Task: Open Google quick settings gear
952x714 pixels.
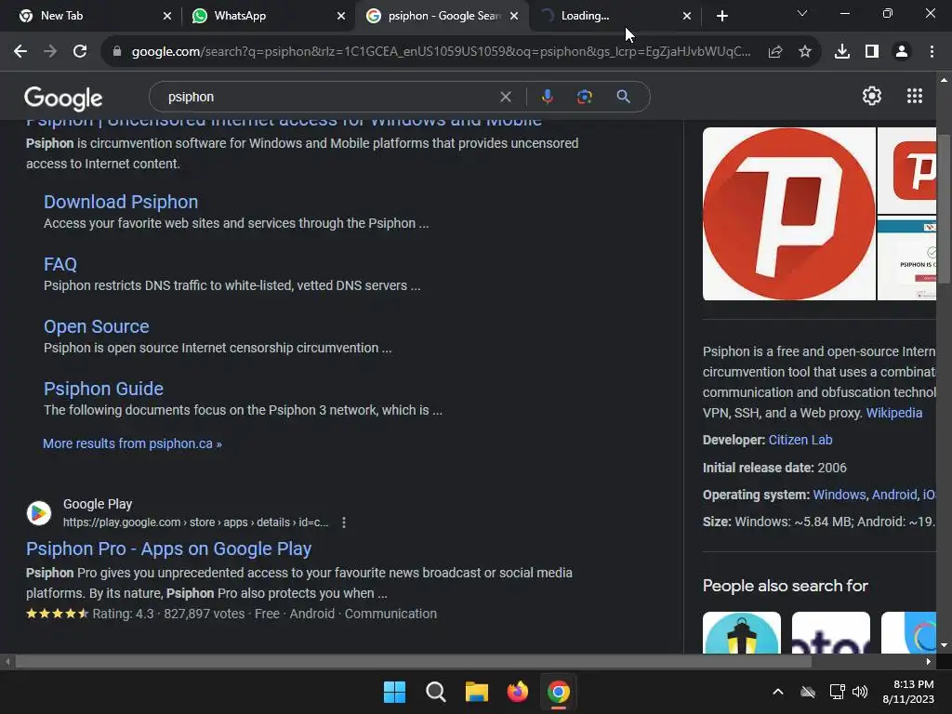Action: click(872, 96)
